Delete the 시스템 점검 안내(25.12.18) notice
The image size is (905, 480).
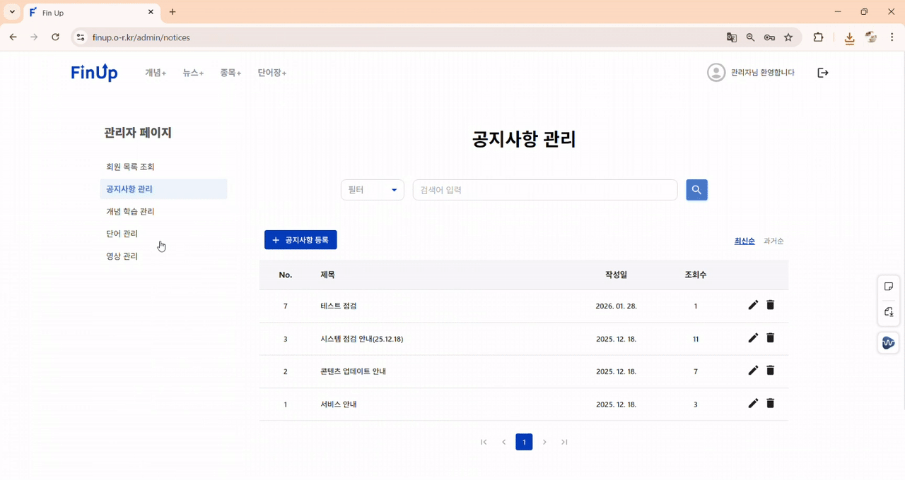(770, 337)
